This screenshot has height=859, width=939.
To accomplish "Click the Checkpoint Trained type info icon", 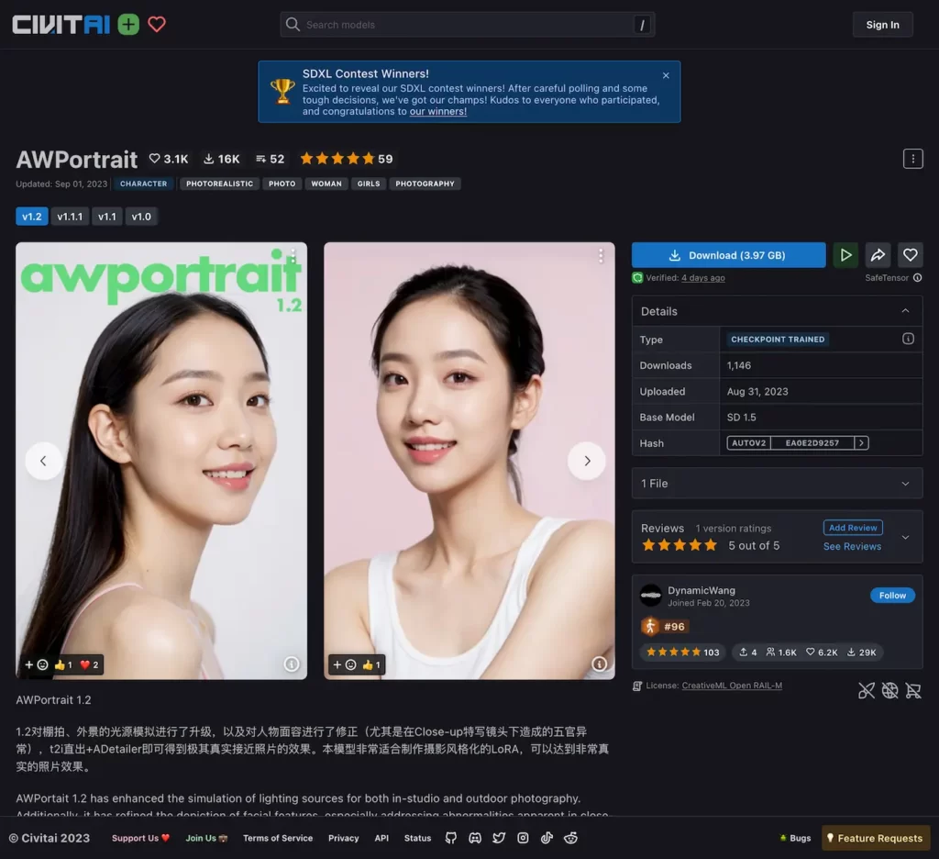I will pyautogui.click(x=908, y=339).
